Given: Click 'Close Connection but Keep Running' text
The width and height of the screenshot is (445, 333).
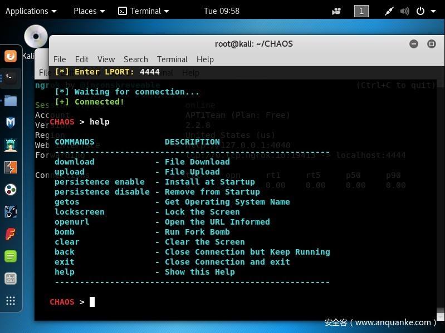Looking at the screenshot, I should [x=247, y=252].
